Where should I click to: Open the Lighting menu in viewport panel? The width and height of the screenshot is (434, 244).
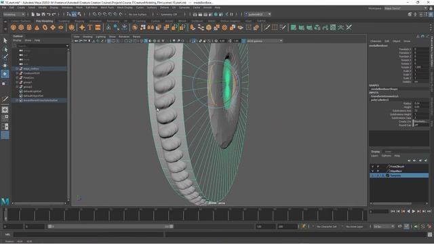pos(100,37)
